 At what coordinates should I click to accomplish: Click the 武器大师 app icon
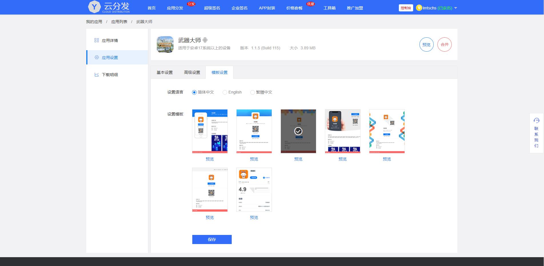point(165,44)
